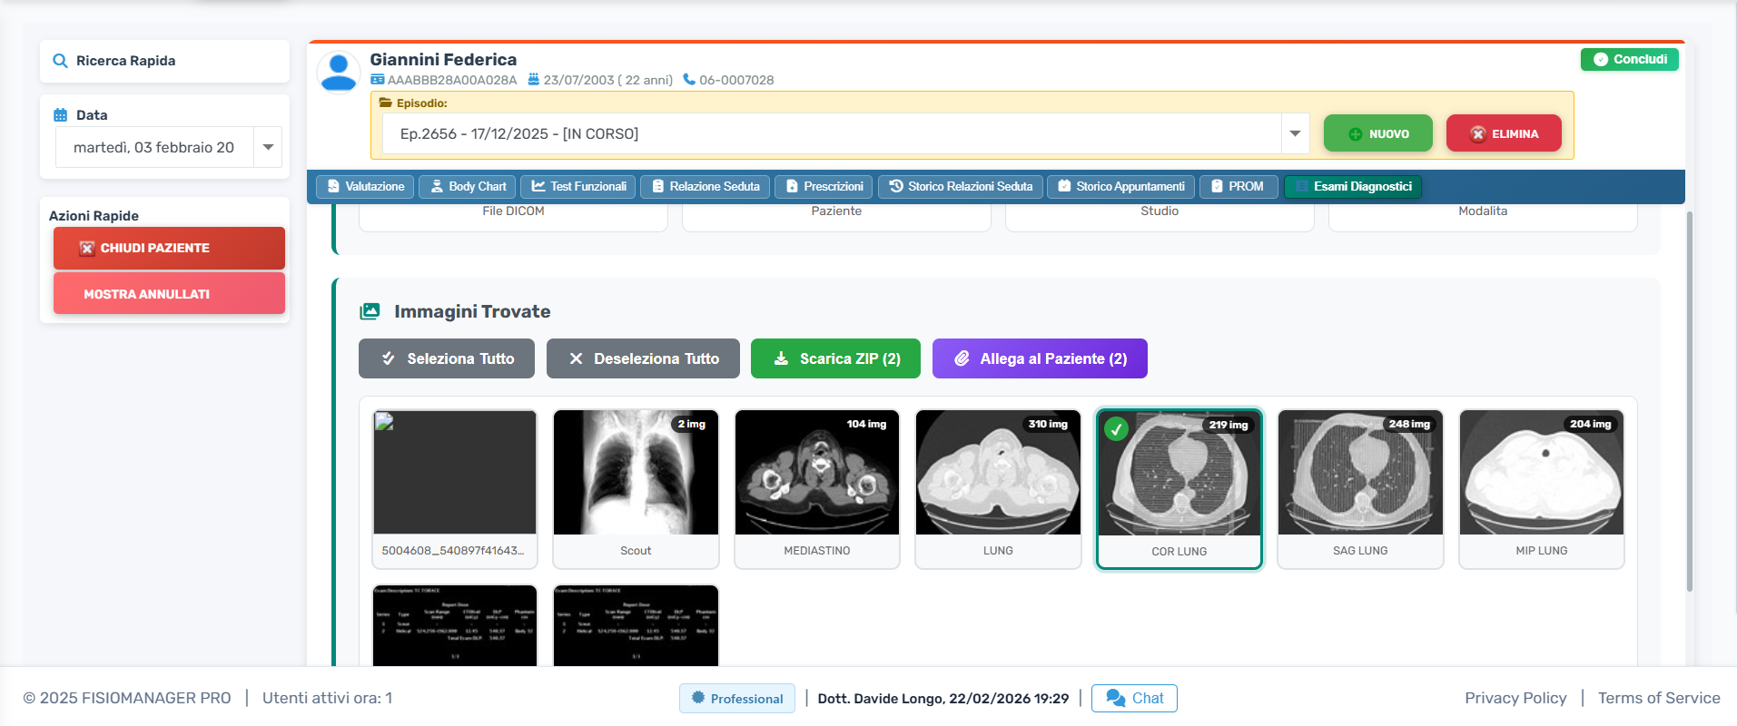Click Allega al Paziente (2) button

(x=1040, y=358)
